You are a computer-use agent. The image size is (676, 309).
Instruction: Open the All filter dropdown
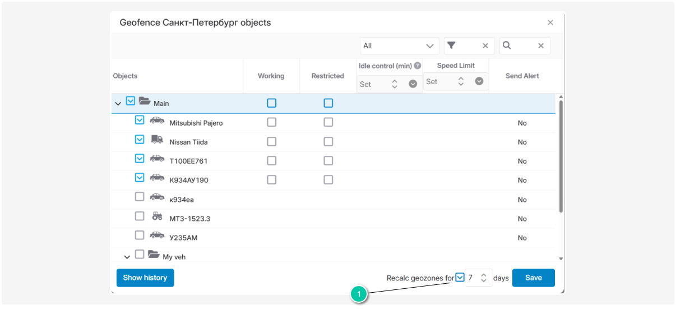click(x=400, y=46)
